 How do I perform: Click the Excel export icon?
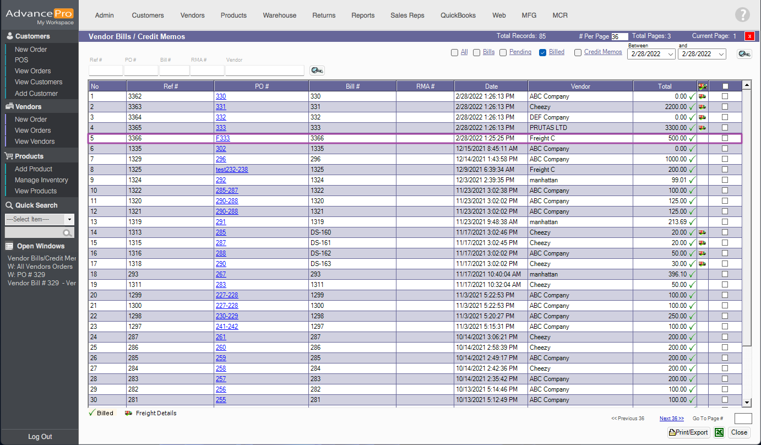(x=719, y=432)
